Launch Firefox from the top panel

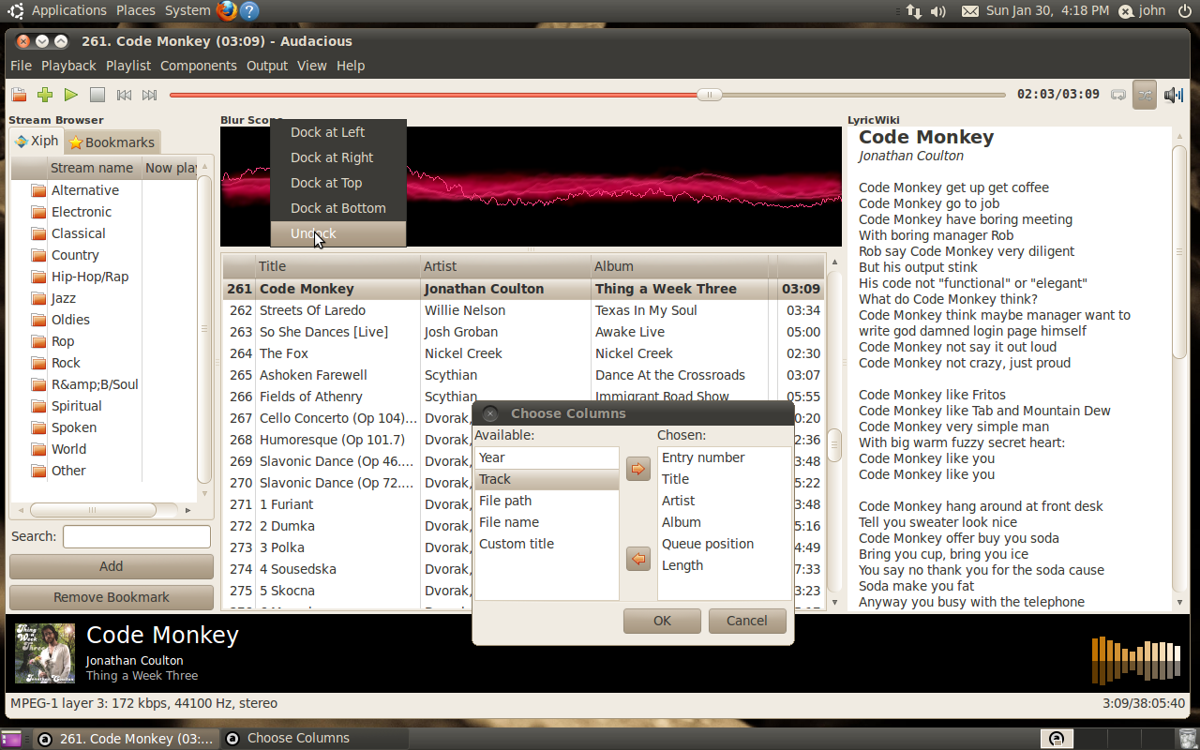click(x=227, y=11)
